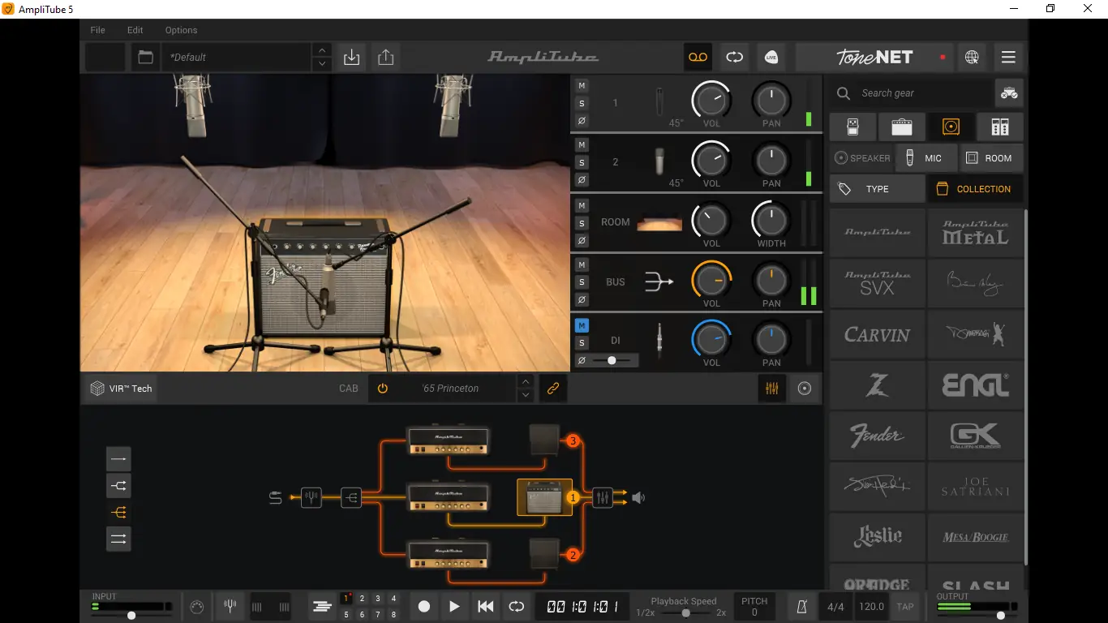
Task: Select the stomp pedal gear category icon
Action: point(852,127)
